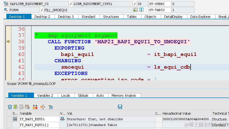Click the EXPORTING keyword on line 39
The width and height of the screenshot is (229, 129).
pyautogui.click(x=69, y=48)
